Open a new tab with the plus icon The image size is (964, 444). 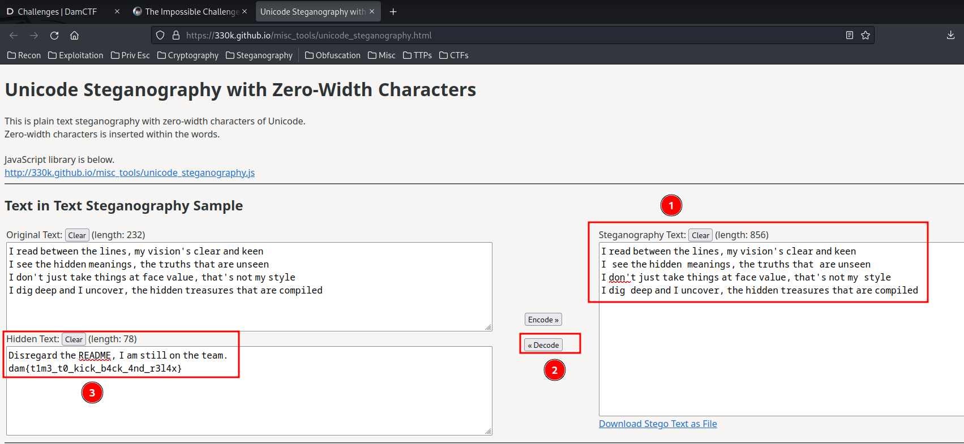tap(393, 11)
